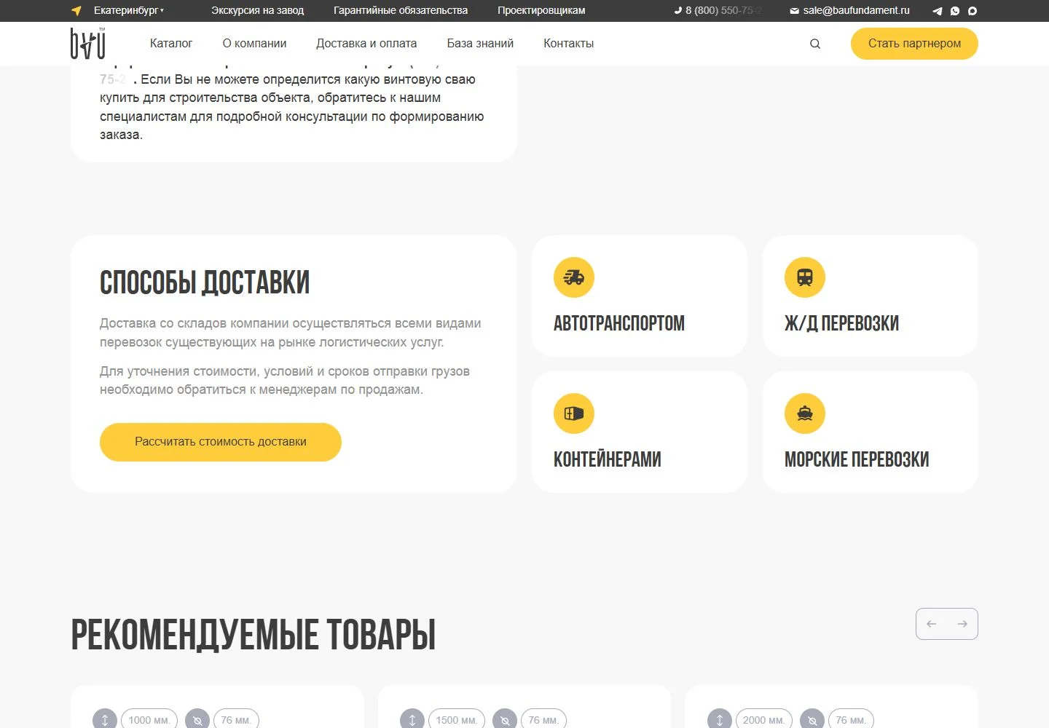The width and height of the screenshot is (1049, 728).
Task: Click the 8 (800) 550 phone number
Action: (x=718, y=10)
